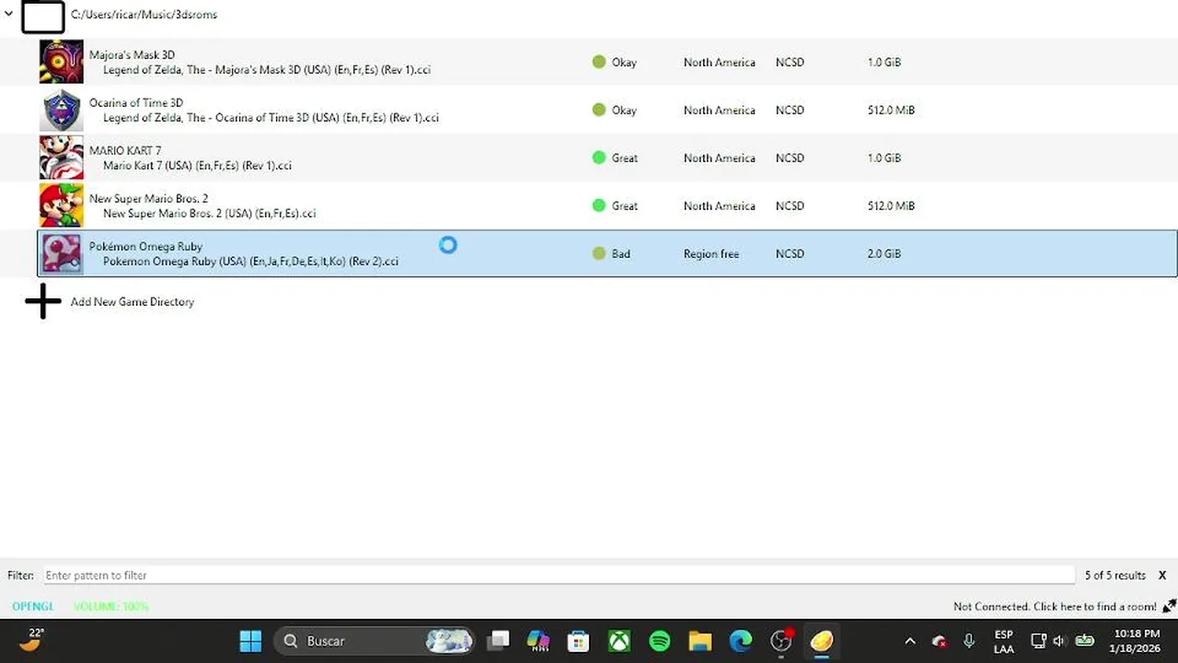Click the red-marked tray icon beside the chevron
Screen dimensions: 1178x663
click(x=940, y=641)
